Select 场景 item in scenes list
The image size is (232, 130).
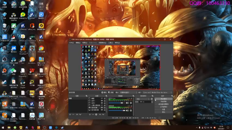pyautogui.click(x=78, y=99)
